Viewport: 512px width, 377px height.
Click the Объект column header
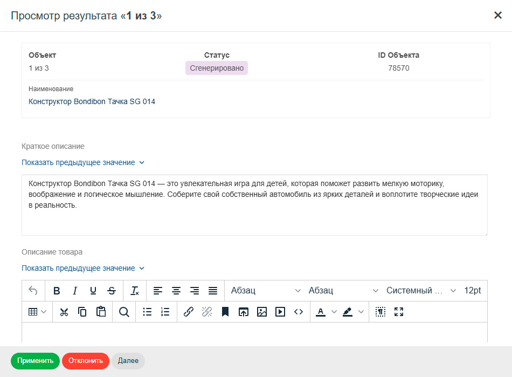pos(42,55)
